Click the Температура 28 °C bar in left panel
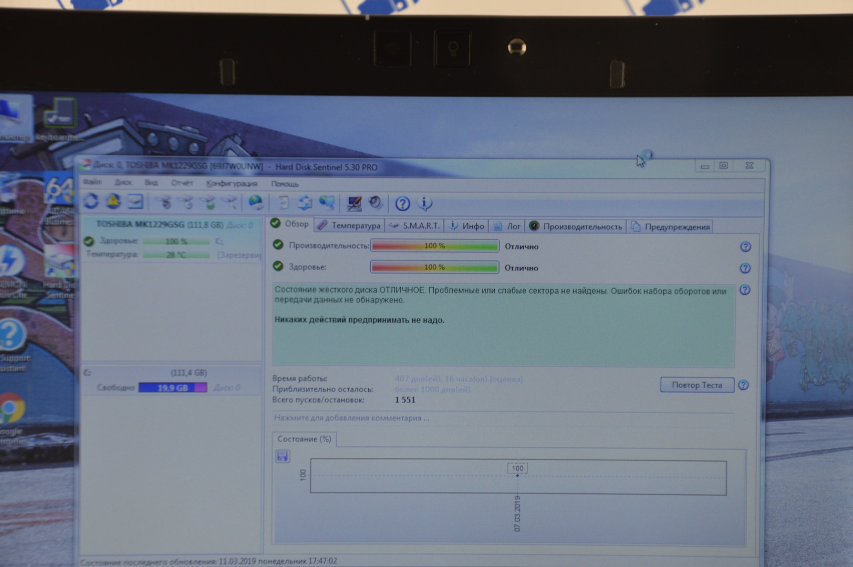 [x=176, y=255]
